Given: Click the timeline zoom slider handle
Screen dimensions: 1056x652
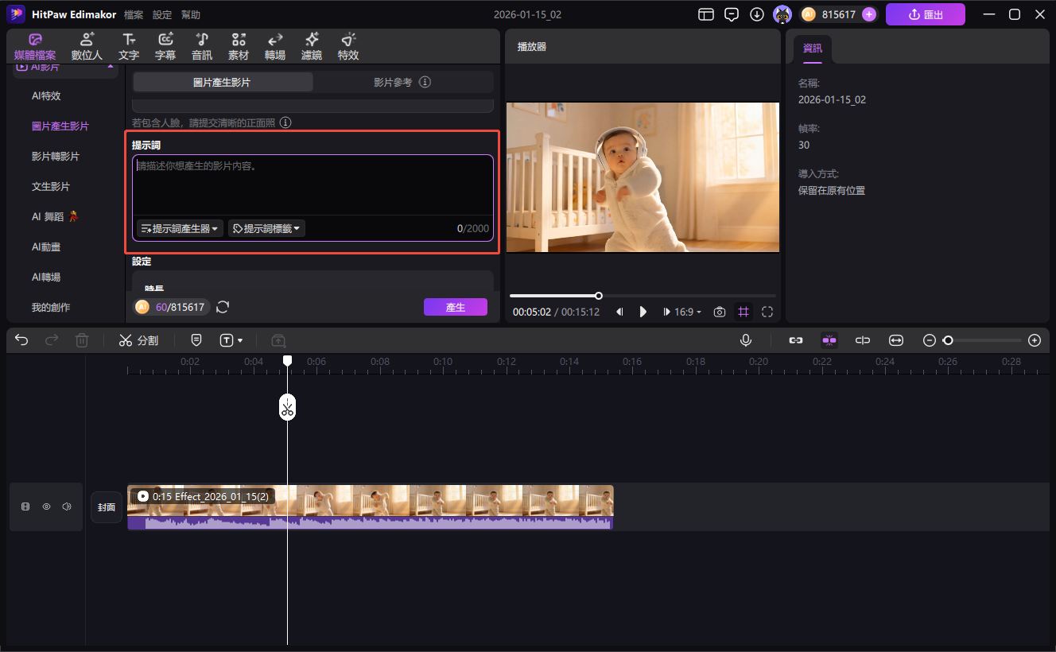Looking at the screenshot, I should click(948, 340).
